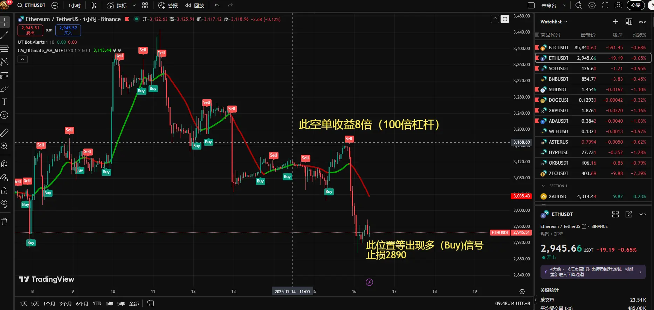The height and width of the screenshot is (310, 654).
Task: Select the 全部 date range tab
Action: point(134,303)
